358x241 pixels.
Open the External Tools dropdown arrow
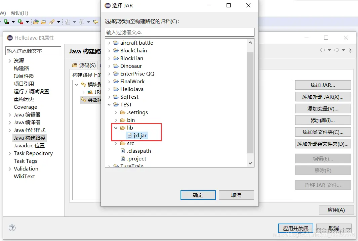pyautogui.click(x=28, y=22)
